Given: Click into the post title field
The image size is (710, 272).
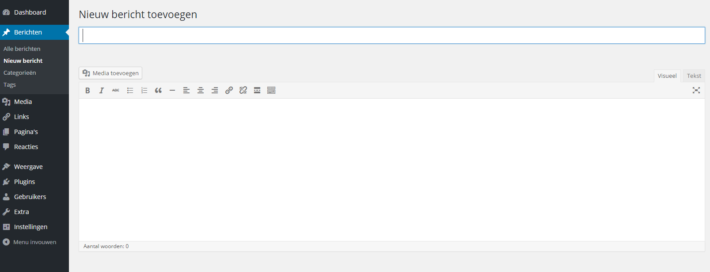Looking at the screenshot, I should coord(391,35).
